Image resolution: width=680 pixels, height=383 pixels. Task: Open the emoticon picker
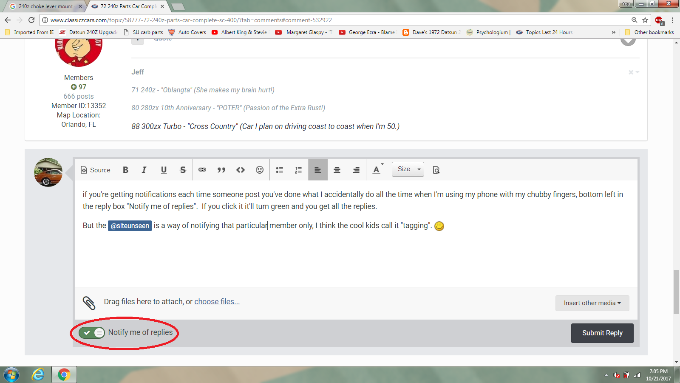[x=260, y=170]
